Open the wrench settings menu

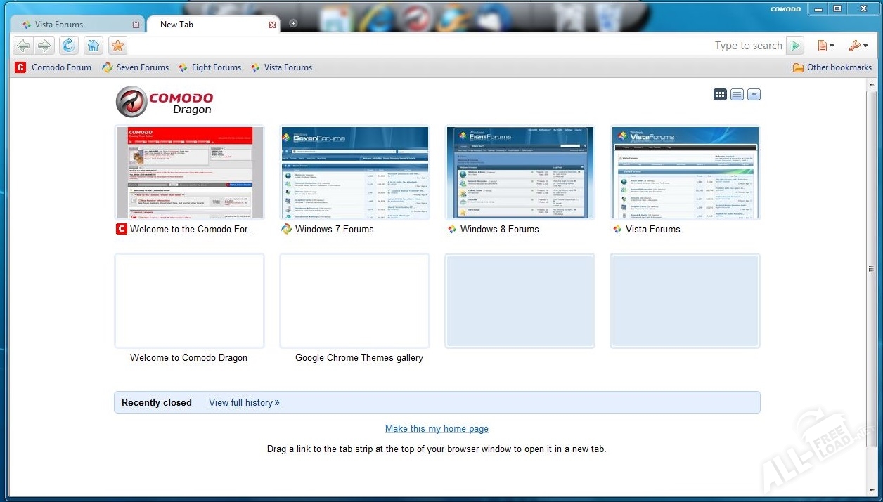(x=858, y=46)
